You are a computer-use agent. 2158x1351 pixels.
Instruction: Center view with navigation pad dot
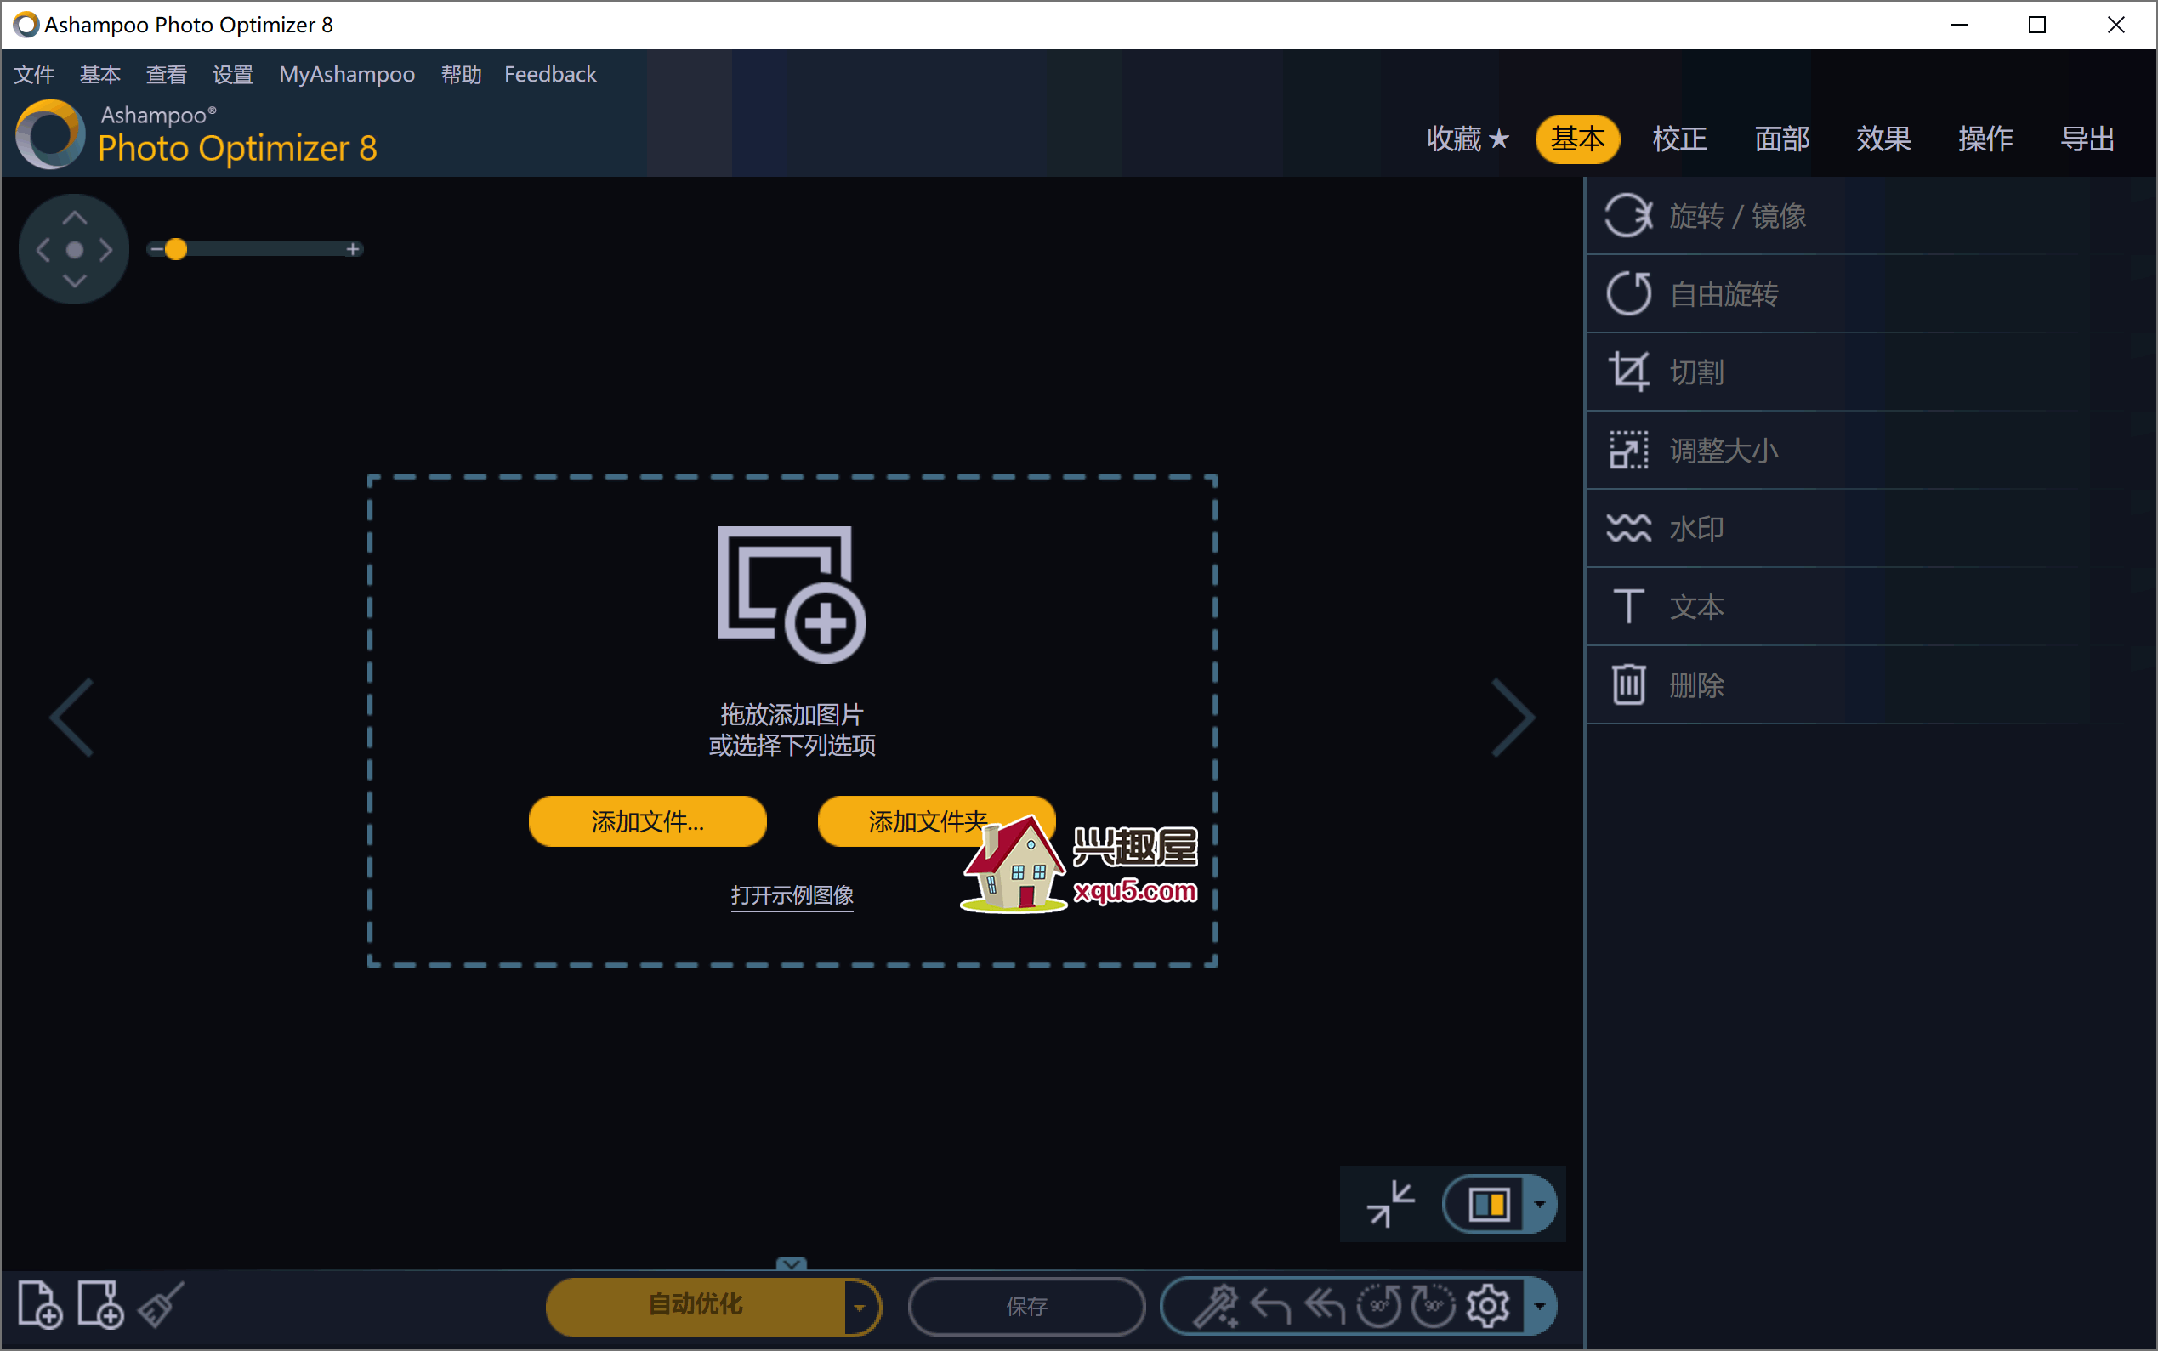coord(74,250)
